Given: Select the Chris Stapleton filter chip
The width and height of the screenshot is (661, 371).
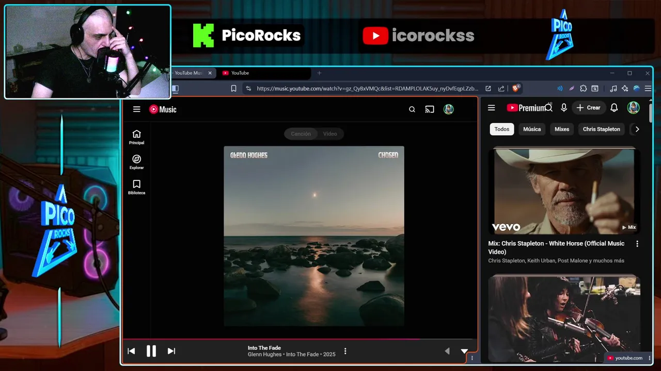Looking at the screenshot, I should 602,129.
